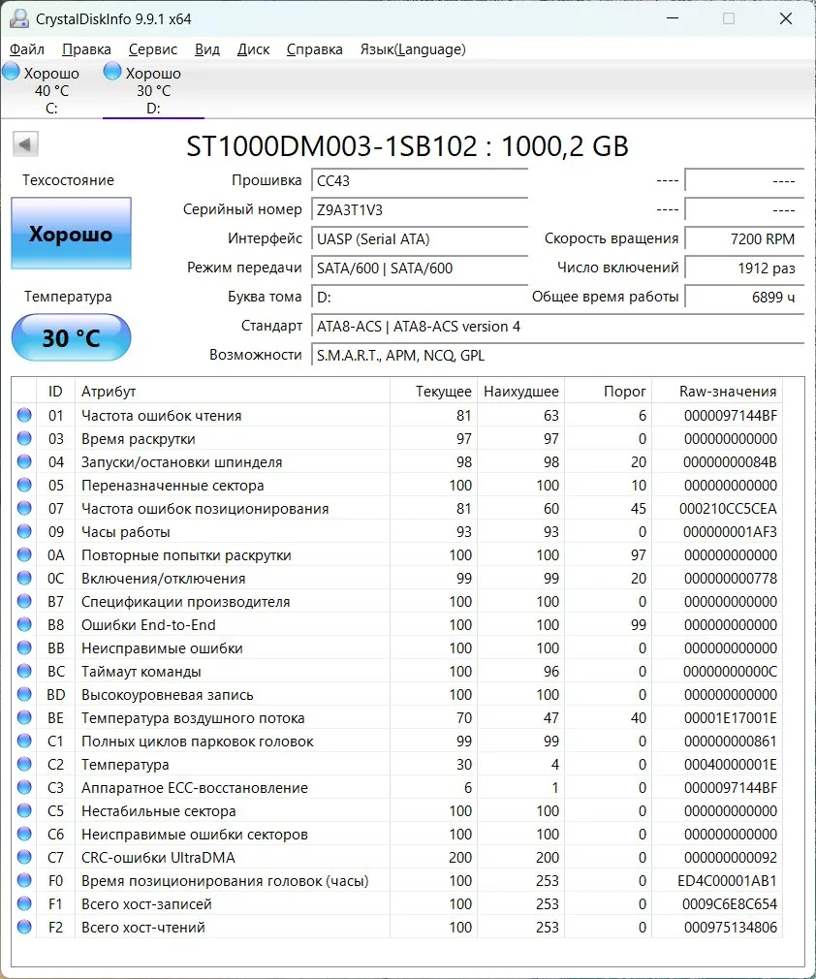Click the status dot for attribute 0C

click(24, 578)
